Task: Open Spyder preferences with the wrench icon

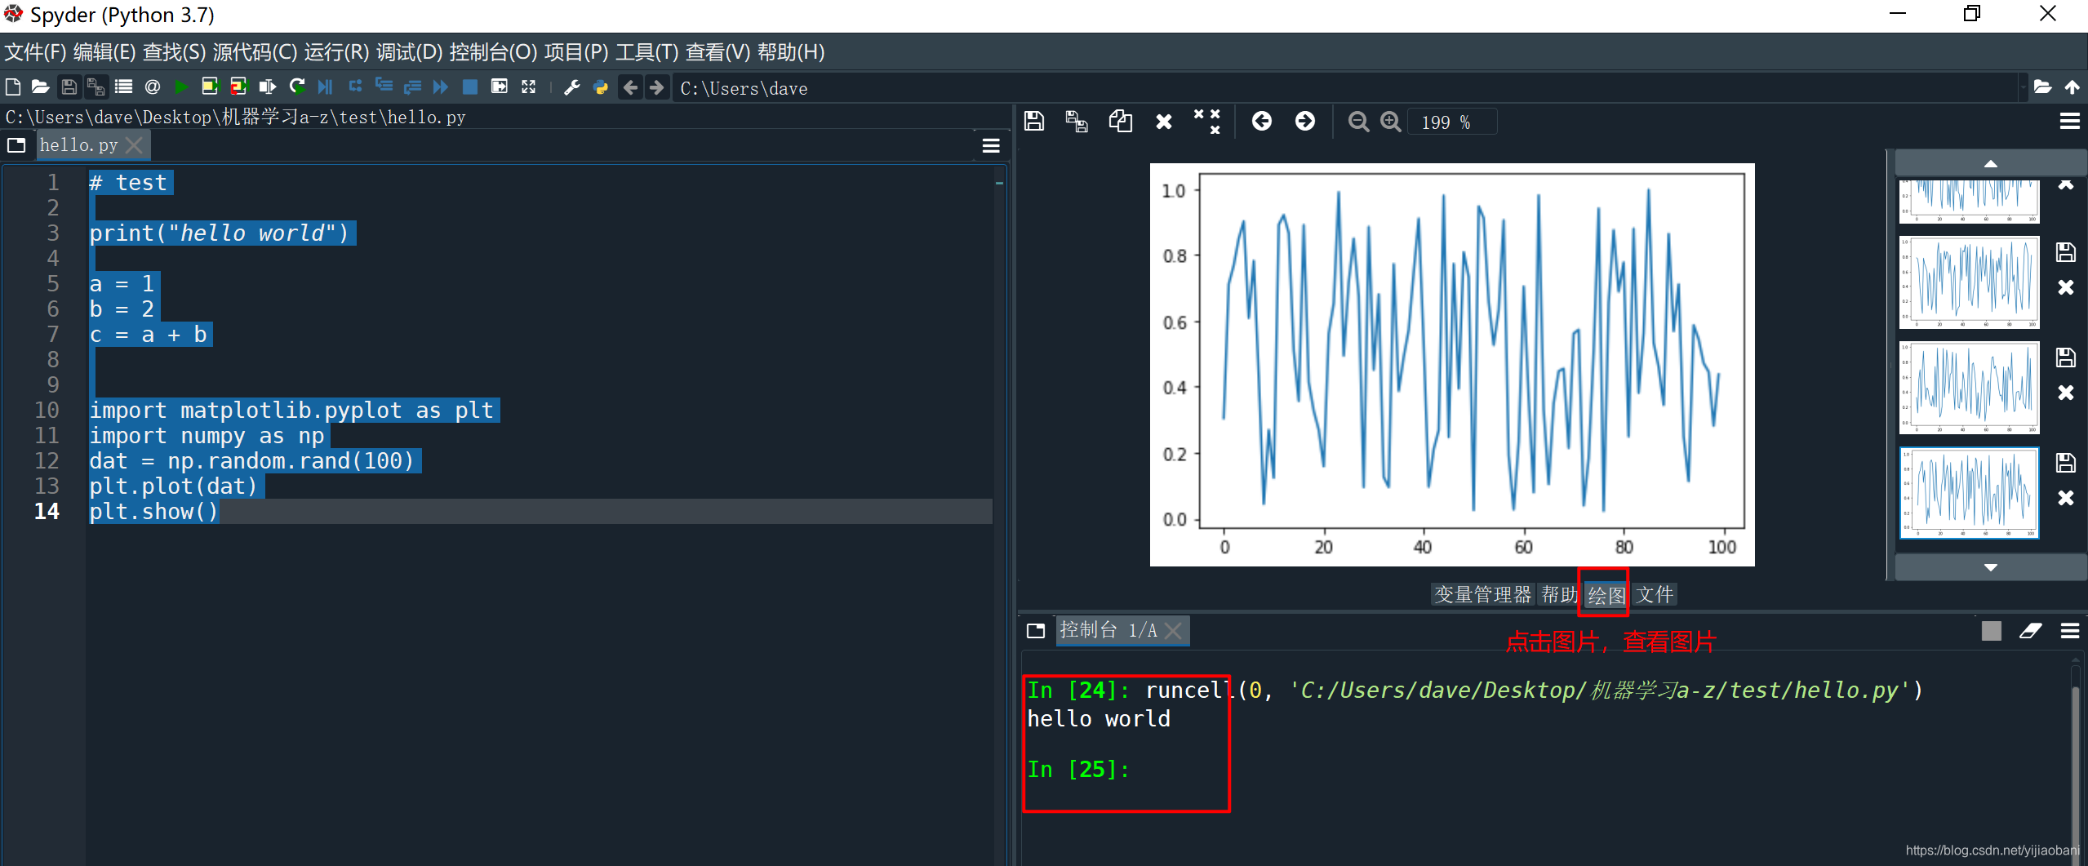Action: [x=571, y=87]
